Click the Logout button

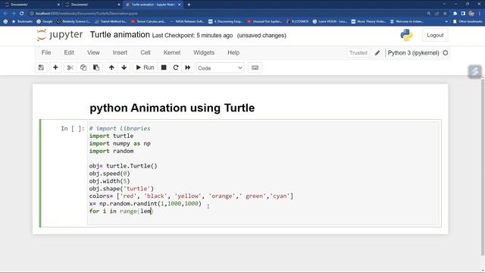(x=435, y=36)
